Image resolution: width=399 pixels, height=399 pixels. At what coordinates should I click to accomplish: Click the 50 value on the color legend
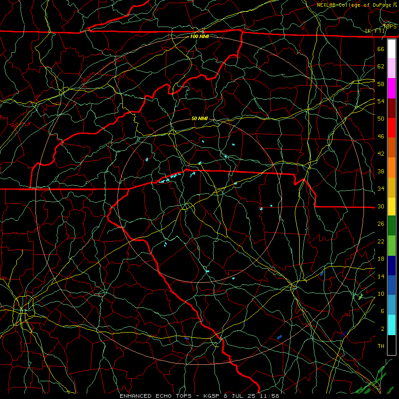[381, 119]
